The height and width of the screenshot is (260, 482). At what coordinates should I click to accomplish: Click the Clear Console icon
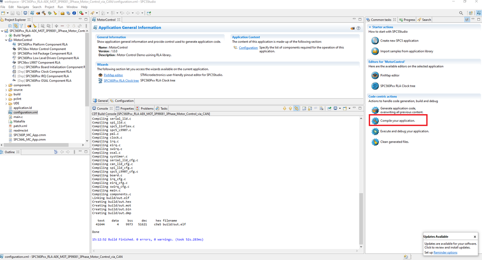point(321,108)
